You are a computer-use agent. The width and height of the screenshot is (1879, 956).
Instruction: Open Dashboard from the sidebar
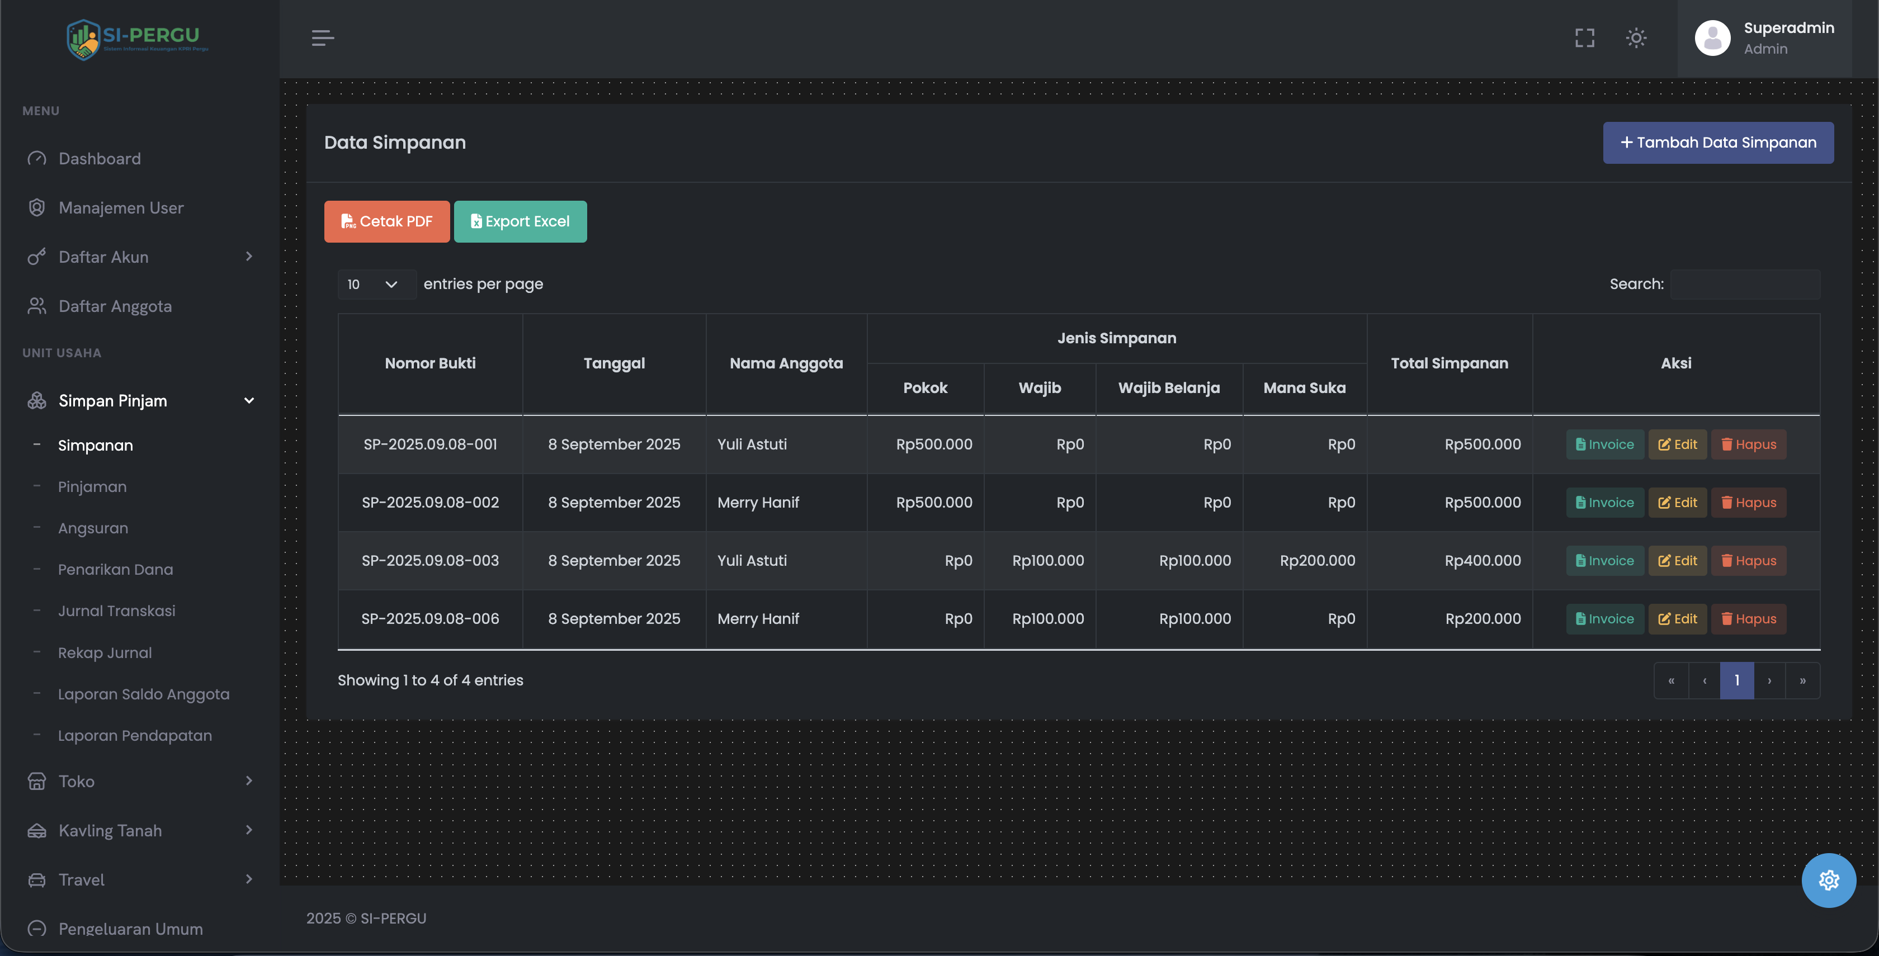coord(99,159)
